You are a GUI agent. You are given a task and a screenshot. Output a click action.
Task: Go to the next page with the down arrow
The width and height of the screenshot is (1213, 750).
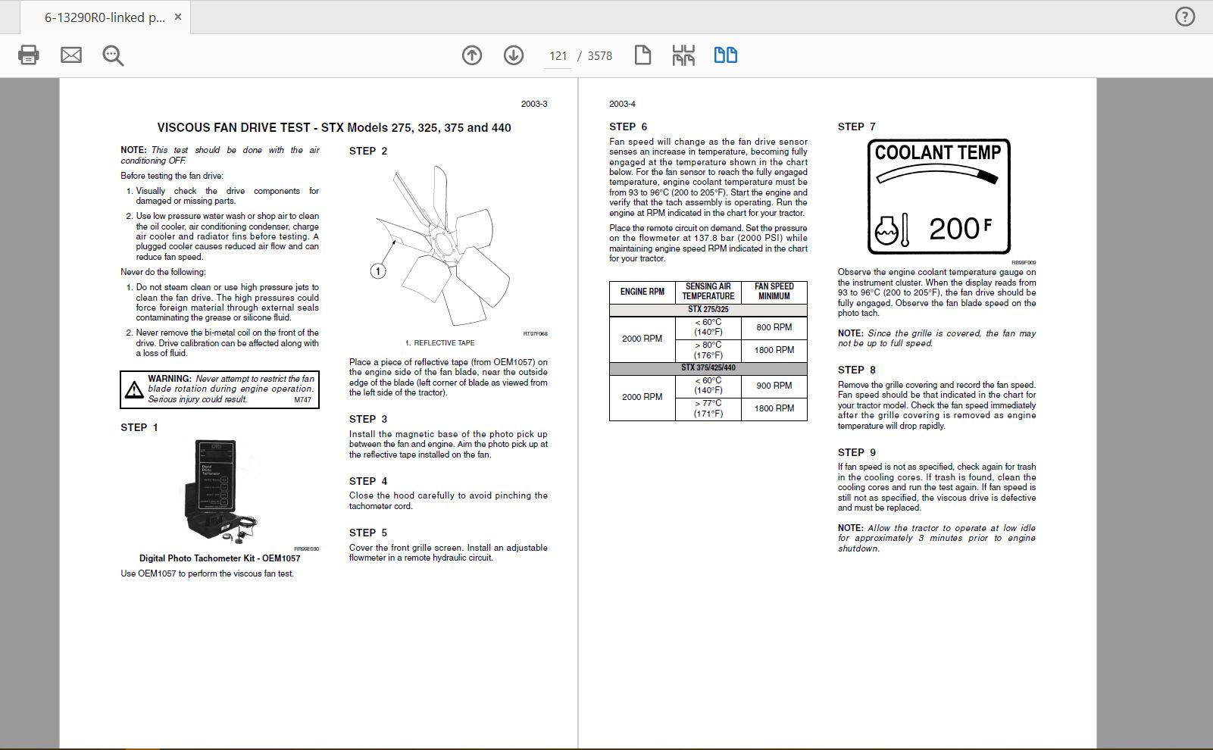(x=514, y=55)
